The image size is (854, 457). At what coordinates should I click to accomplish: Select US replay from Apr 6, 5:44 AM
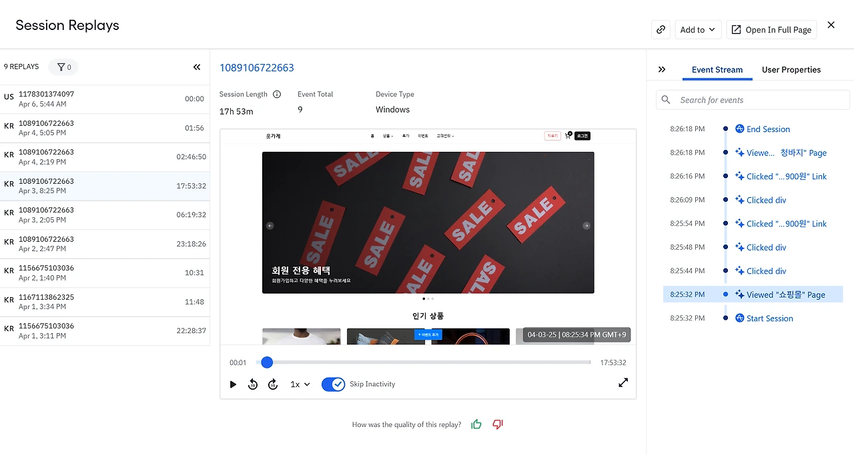105,99
